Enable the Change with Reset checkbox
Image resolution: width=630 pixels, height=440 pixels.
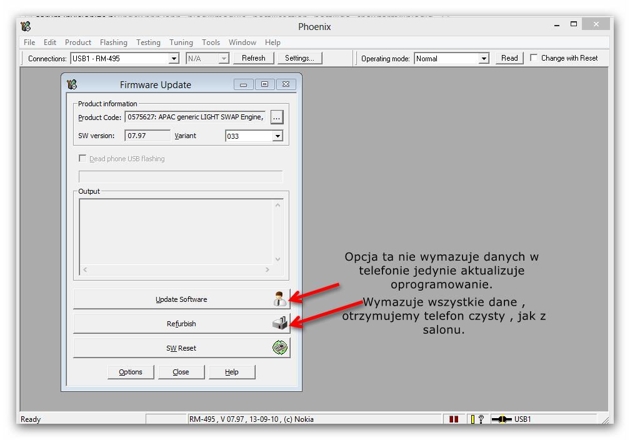click(534, 58)
